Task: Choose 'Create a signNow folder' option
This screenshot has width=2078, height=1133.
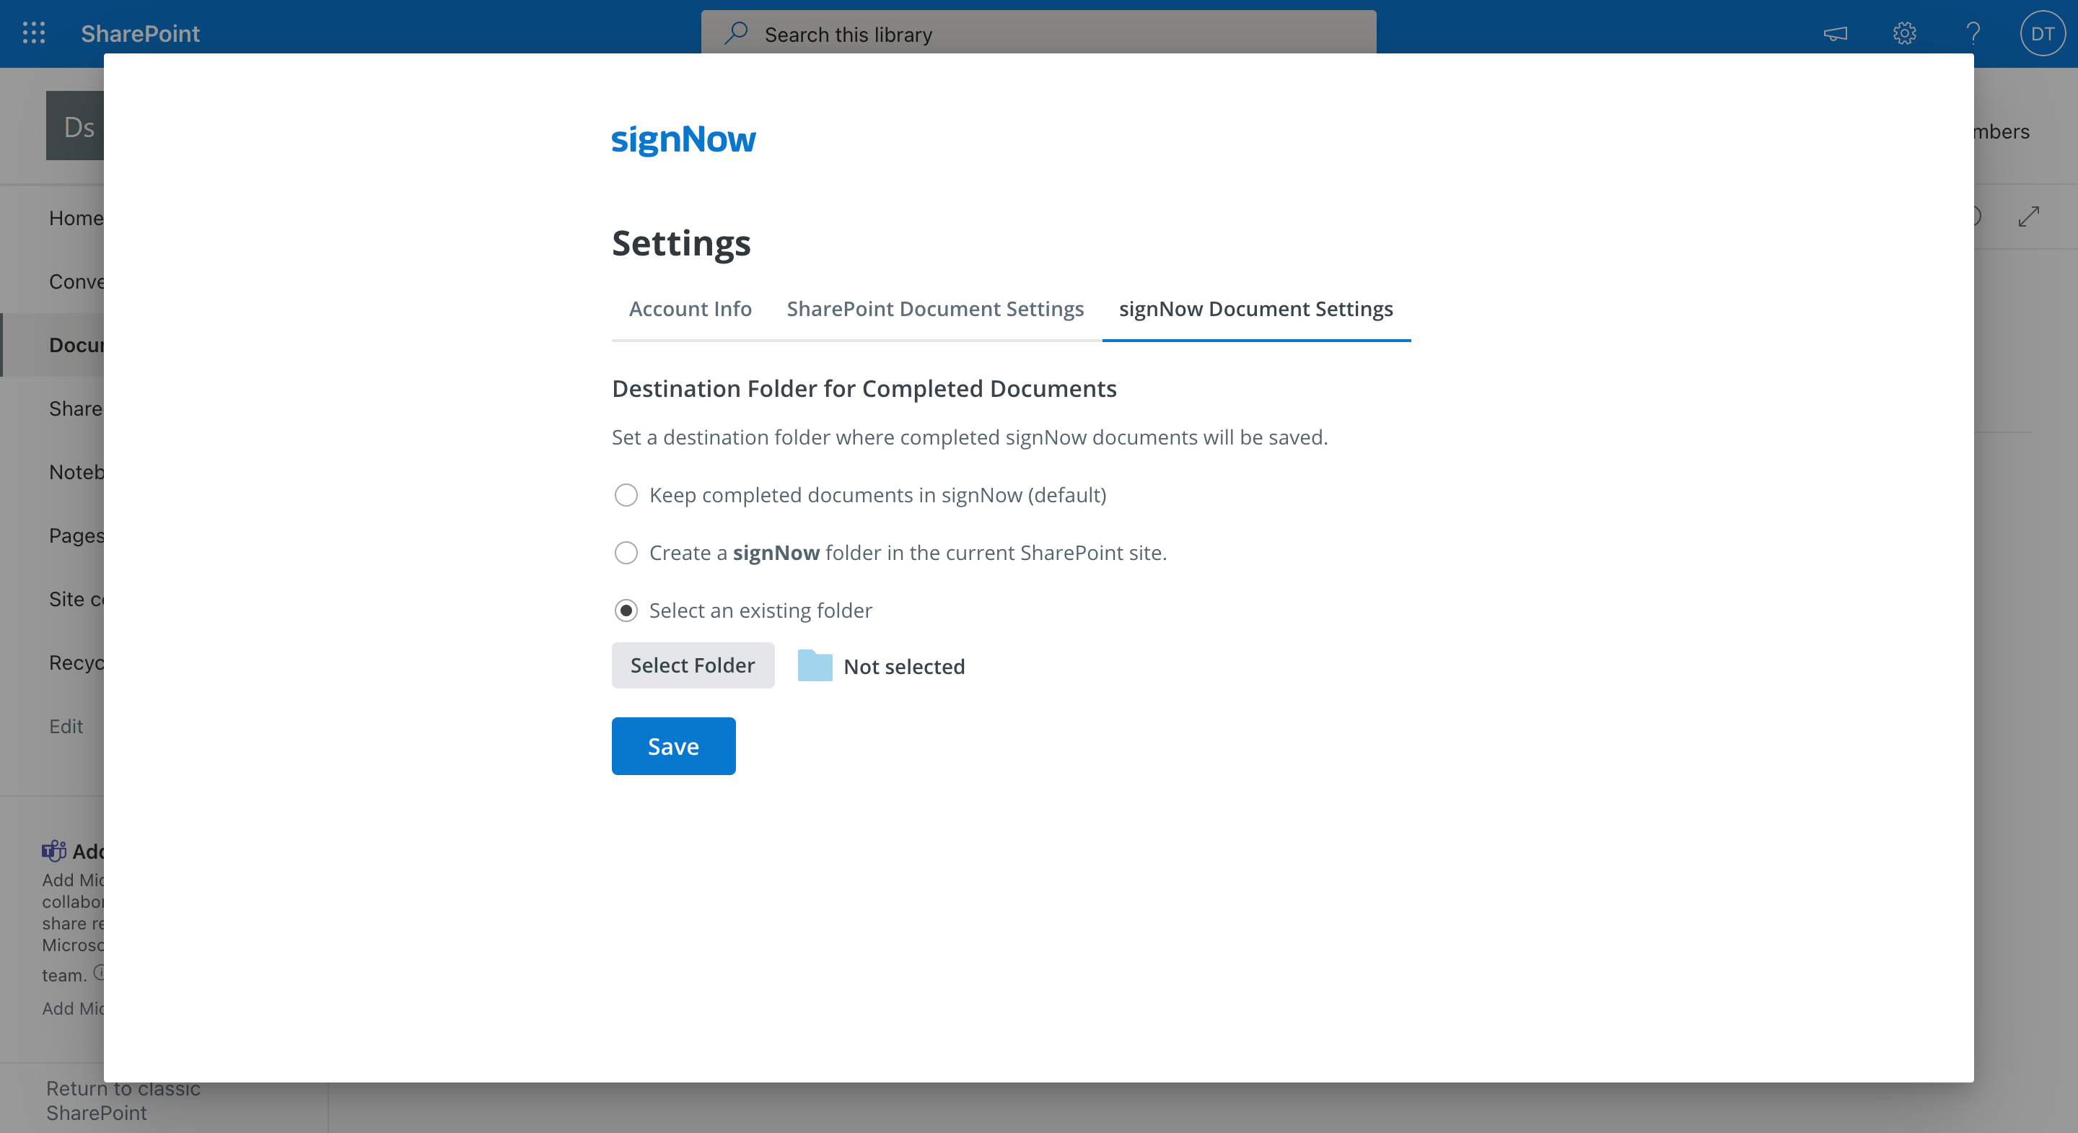Action: pyautogui.click(x=626, y=553)
